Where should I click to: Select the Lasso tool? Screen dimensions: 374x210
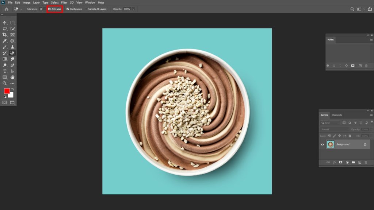coord(4,29)
